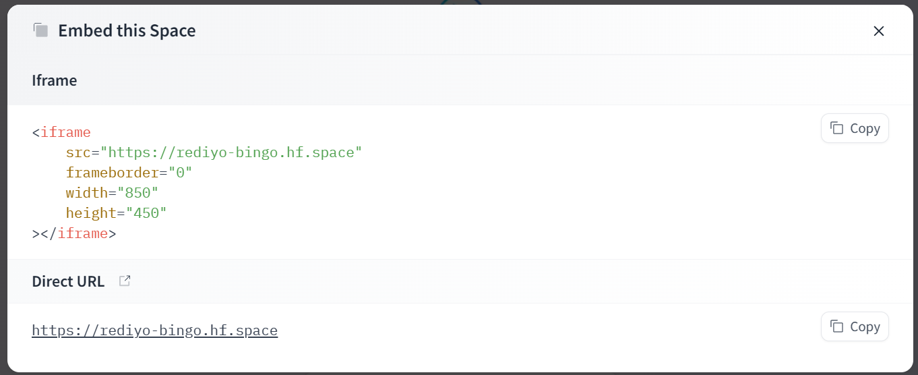This screenshot has height=375, width=918.
Task: Click the green src URL string in the code
Action: point(235,152)
